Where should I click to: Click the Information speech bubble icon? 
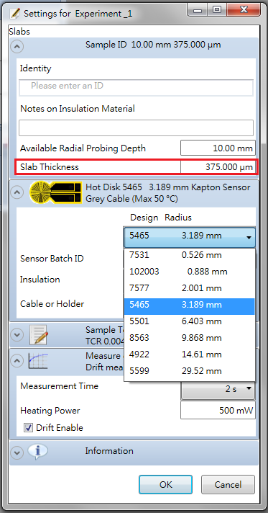38,452
